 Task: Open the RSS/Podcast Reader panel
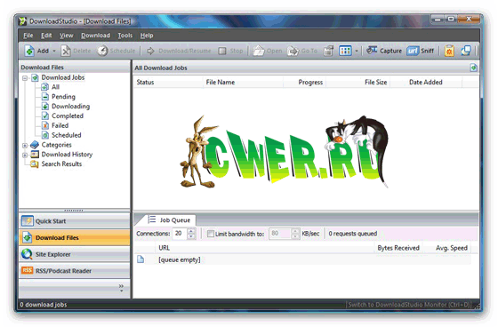pyautogui.click(x=75, y=270)
